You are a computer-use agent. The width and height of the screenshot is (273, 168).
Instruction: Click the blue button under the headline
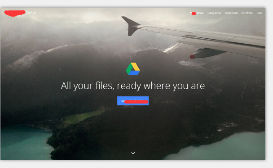(133, 101)
